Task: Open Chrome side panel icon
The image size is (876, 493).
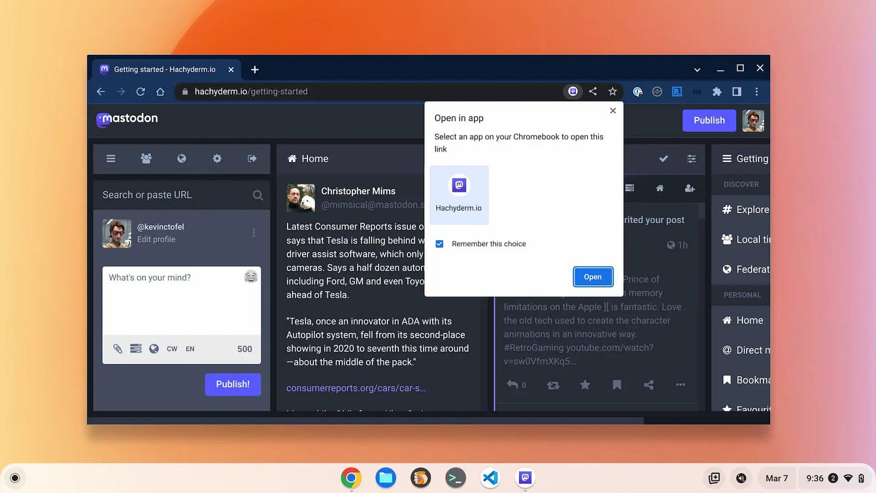Action: point(736,91)
